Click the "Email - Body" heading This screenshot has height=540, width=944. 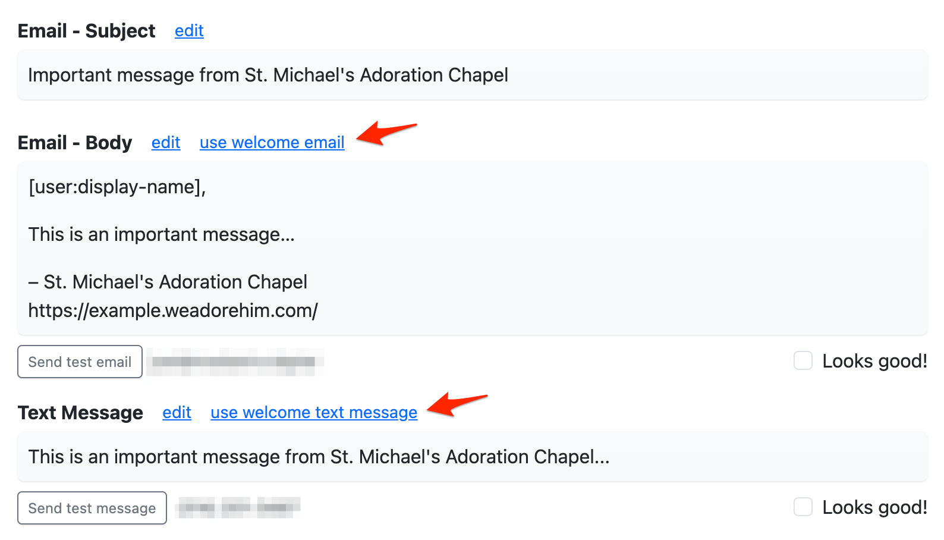(75, 143)
